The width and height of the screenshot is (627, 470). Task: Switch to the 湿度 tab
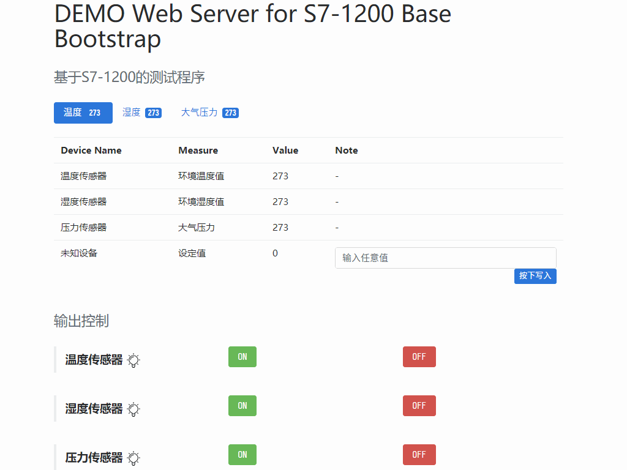[x=142, y=113]
